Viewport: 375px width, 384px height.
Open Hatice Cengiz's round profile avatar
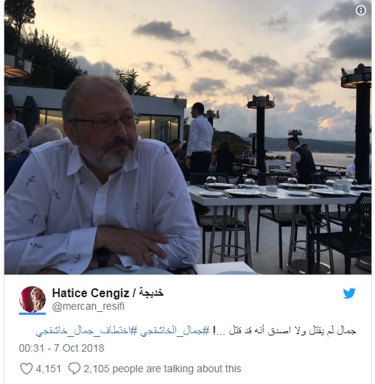coord(32,299)
